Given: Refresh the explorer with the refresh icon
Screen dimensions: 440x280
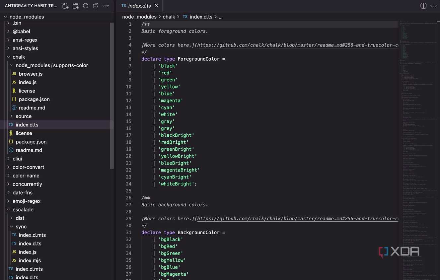Looking at the screenshot, I should (86, 6).
